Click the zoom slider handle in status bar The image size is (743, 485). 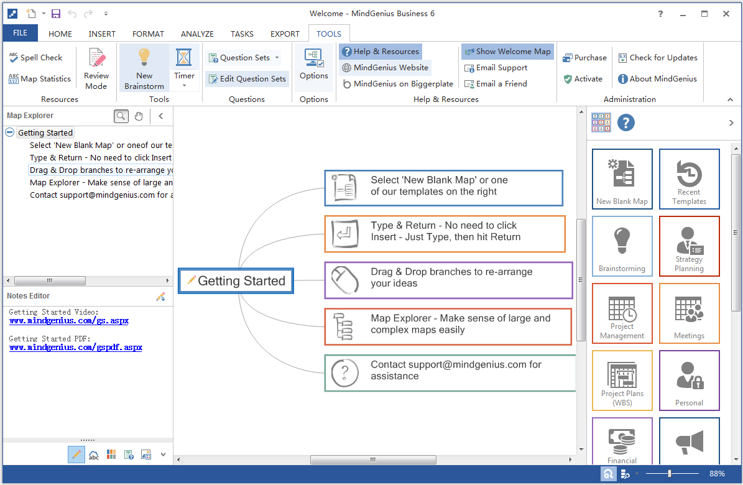click(x=669, y=474)
